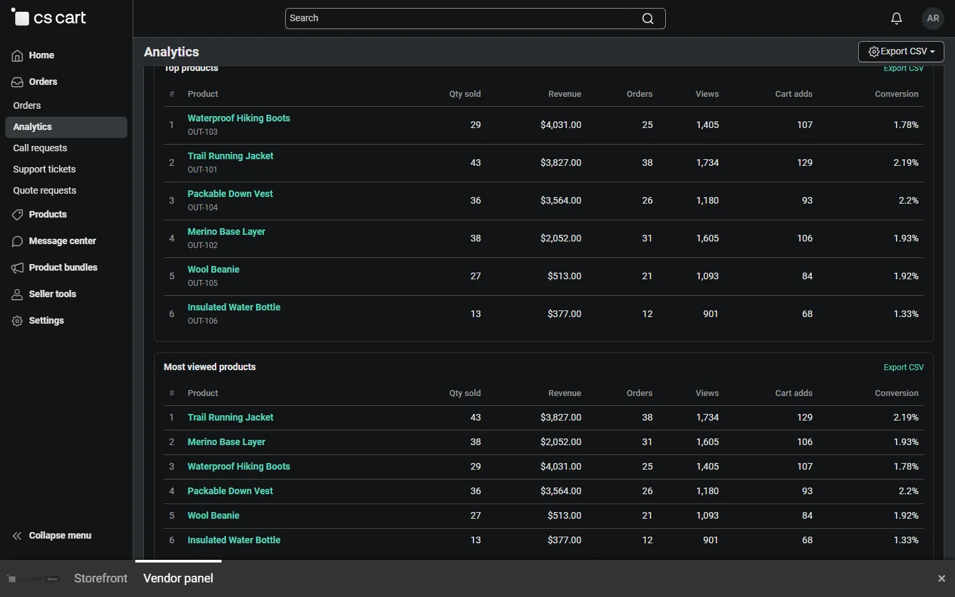
Task: Open Merino Base Layer in Most viewed products
Action: pyautogui.click(x=226, y=442)
